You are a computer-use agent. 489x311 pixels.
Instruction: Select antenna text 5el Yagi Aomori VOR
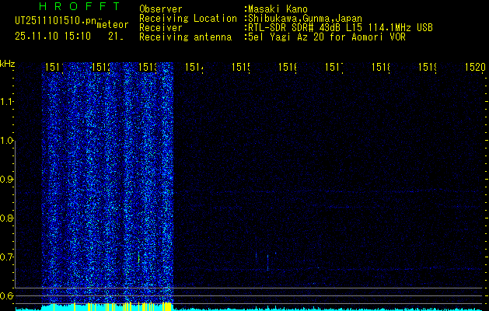327,37
